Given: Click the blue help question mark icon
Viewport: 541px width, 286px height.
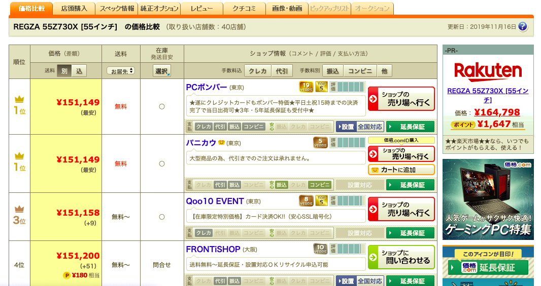Looking at the screenshot, I should tap(523, 26).
